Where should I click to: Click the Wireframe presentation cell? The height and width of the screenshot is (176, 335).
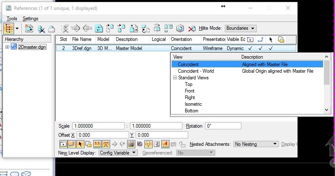(x=212, y=48)
